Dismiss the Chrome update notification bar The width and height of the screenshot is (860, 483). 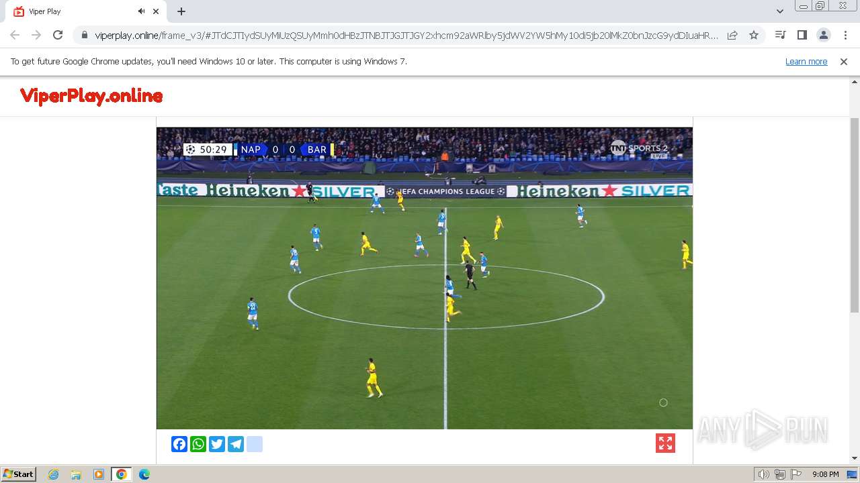click(844, 61)
